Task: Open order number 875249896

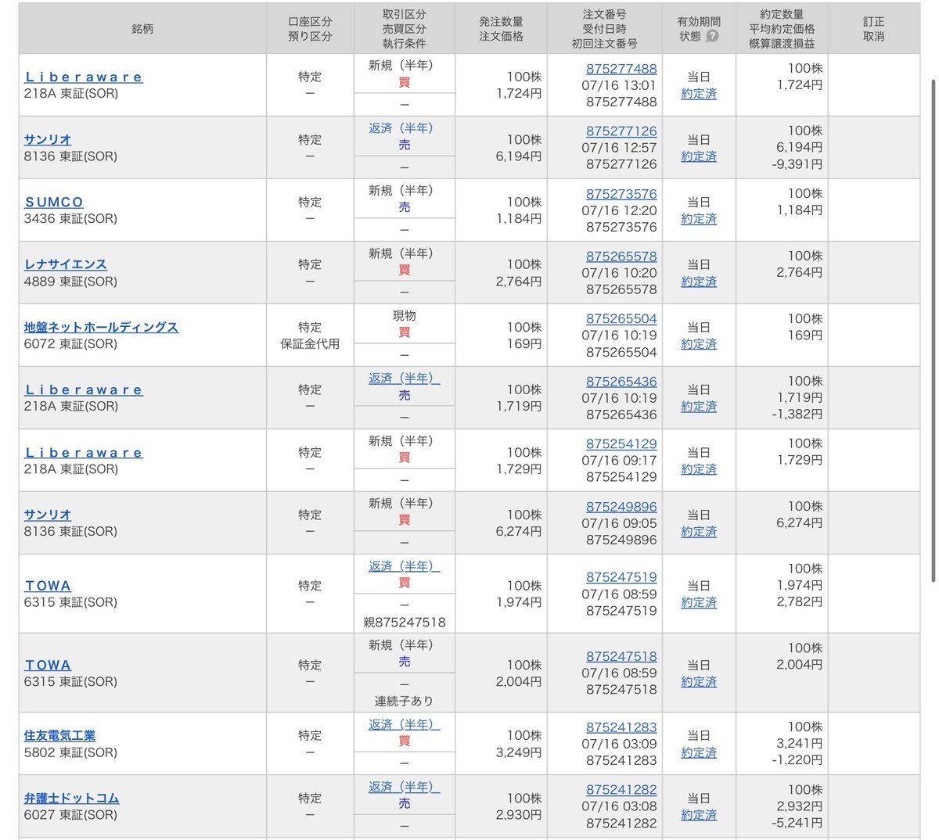Action: (621, 507)
